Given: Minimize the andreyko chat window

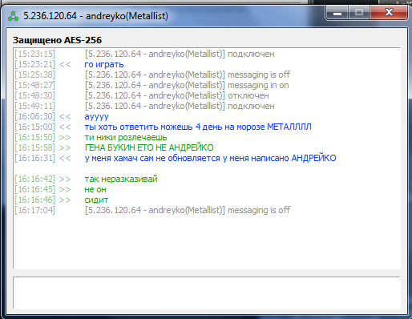Looking at the screenshot, I should click(337, 13).
